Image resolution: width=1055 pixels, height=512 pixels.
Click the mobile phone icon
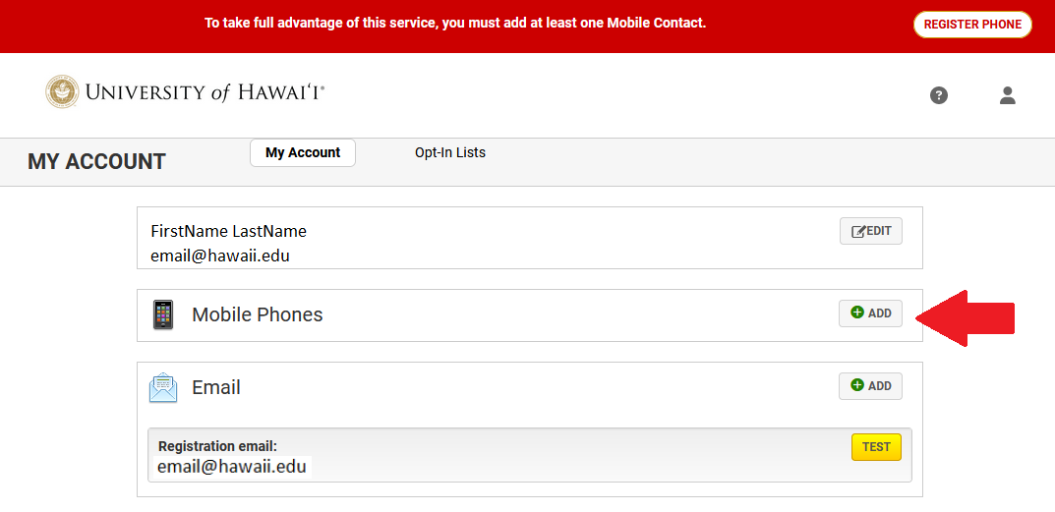click(163, 314)
